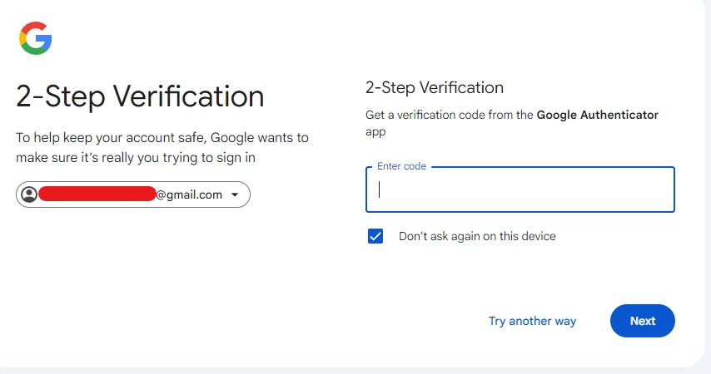Click the "Enter code" field label
Image resolution: width=711 pixels, height=374 pixels.
[401, 166]
